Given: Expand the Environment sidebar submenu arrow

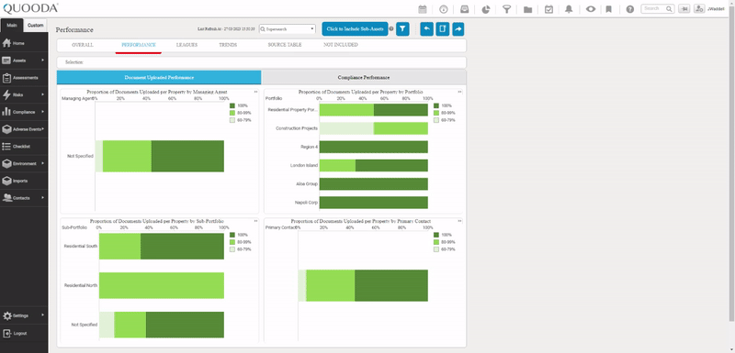Looking at the screenshot, I should click(42, 163).
